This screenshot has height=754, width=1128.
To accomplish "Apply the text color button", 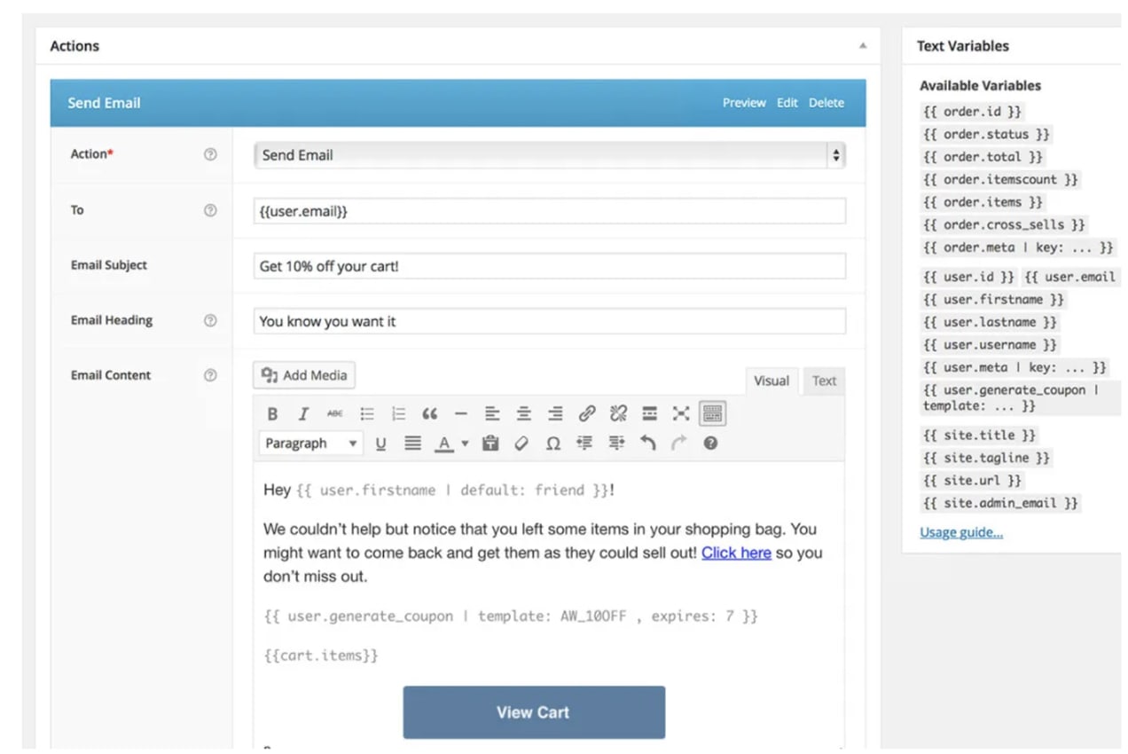I will (x=444, y=444).
